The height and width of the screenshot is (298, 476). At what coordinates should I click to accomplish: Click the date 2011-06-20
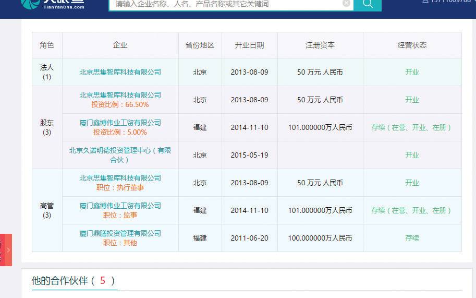click(250, 238)
